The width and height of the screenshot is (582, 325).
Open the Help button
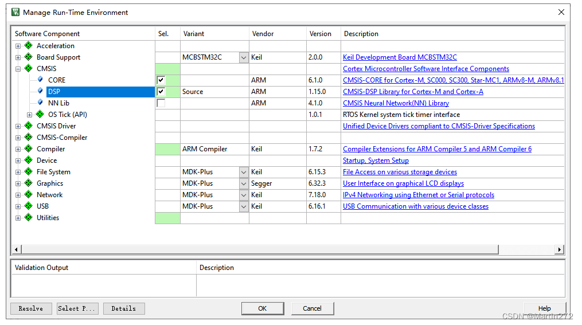pos(545,309)
